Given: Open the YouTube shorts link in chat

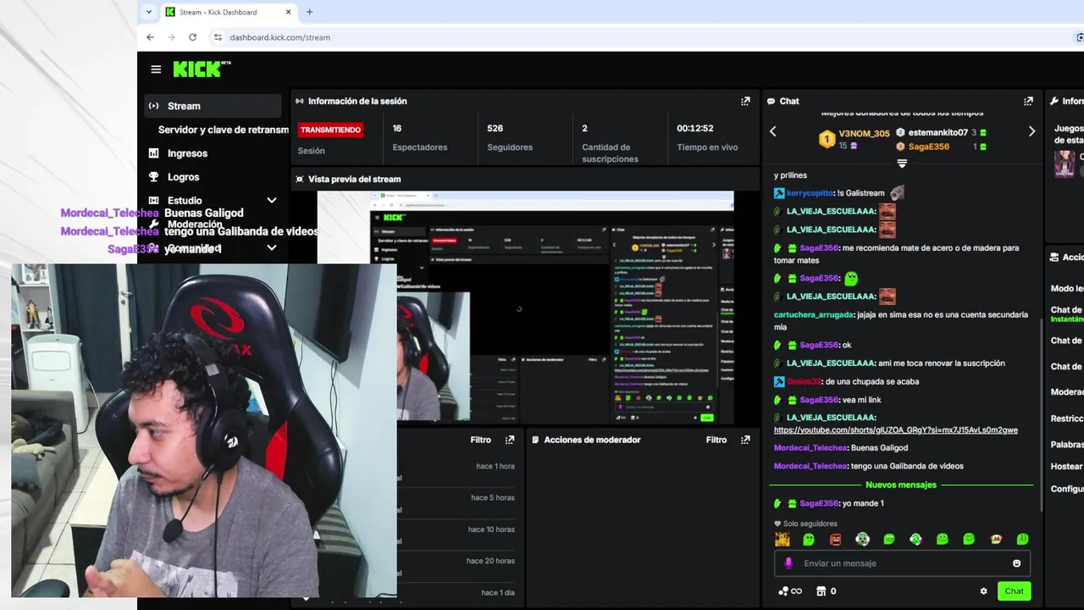Looking at the screenshot, I should pos(895,430).
